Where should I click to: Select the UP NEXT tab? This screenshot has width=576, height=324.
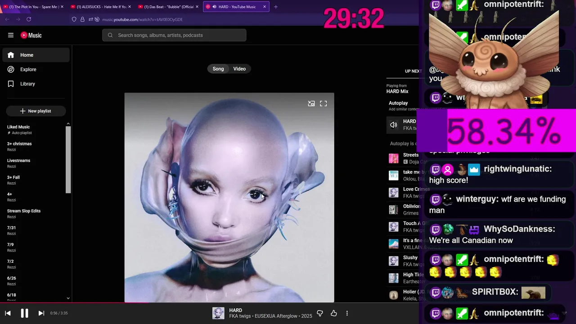pos(413,71)
